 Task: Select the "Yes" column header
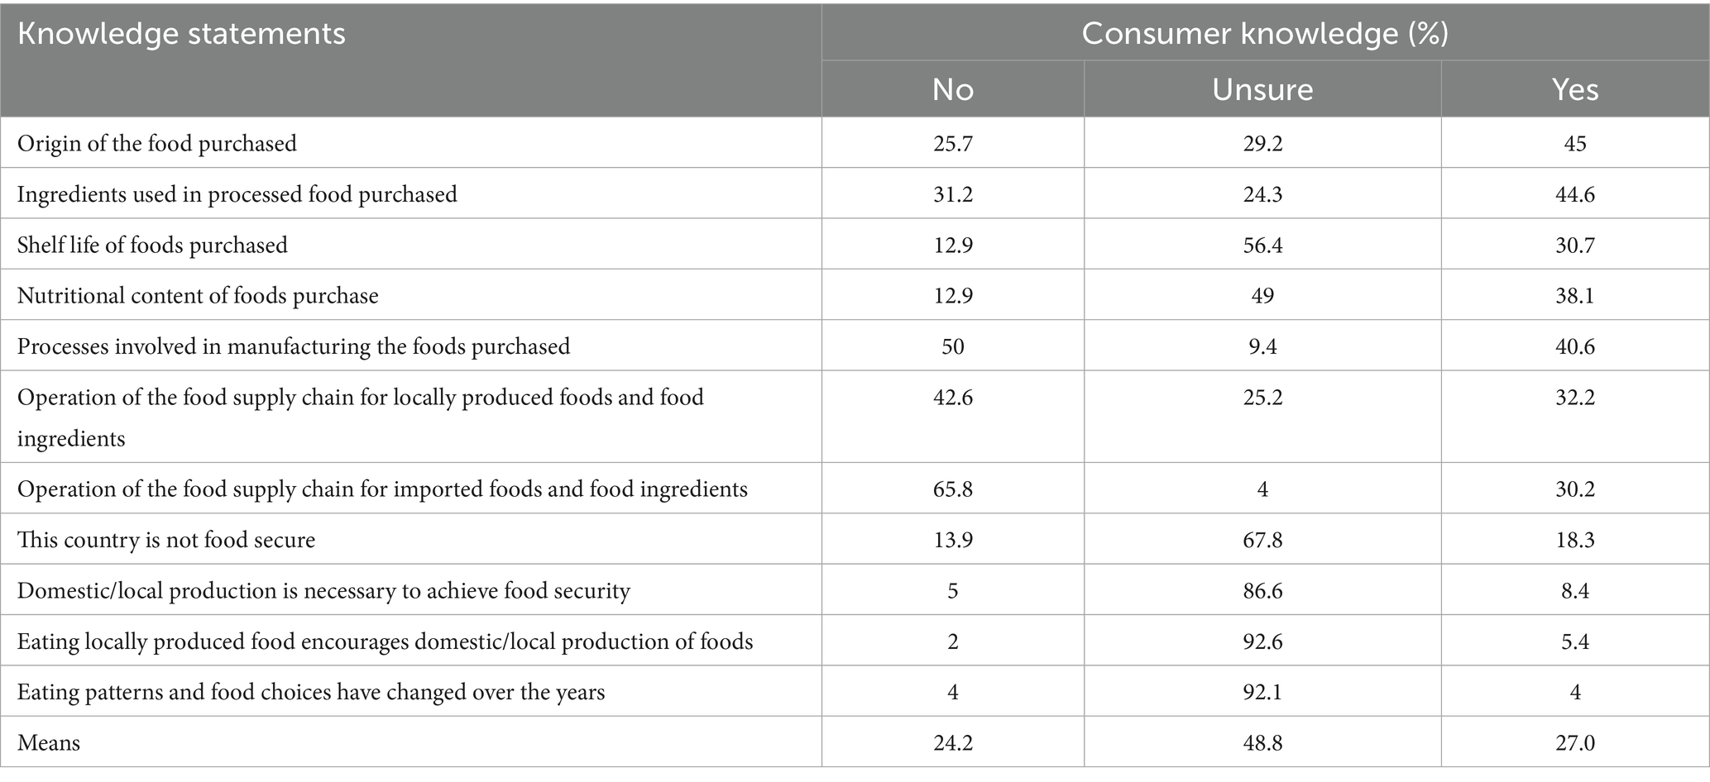click(1574, 89)
